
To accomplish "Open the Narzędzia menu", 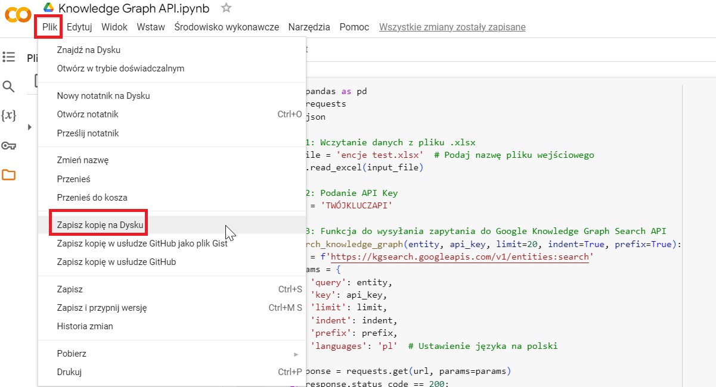I will coord(309,27).
